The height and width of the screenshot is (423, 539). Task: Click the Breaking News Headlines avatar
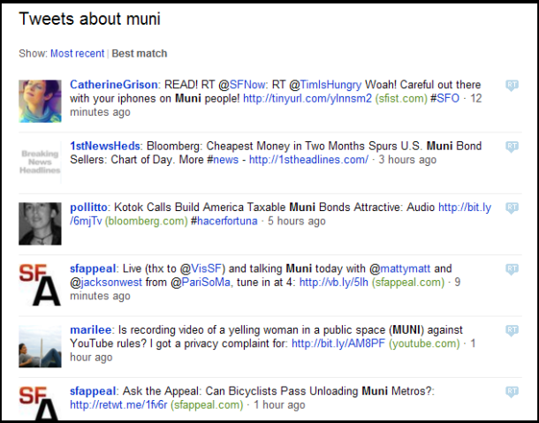click(x=40, y=162)
